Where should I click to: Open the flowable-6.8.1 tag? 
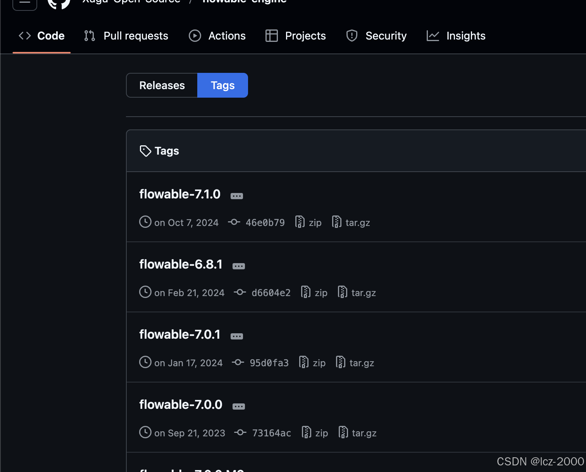[x=181, y=264]
